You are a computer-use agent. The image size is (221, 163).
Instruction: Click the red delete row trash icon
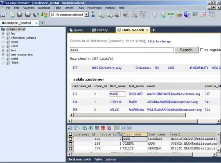tap(103, 128)
